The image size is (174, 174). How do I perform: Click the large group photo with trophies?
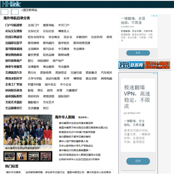28,132
